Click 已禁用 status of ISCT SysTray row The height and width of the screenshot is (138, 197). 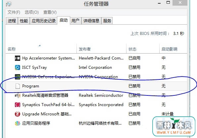click(134, 68)
